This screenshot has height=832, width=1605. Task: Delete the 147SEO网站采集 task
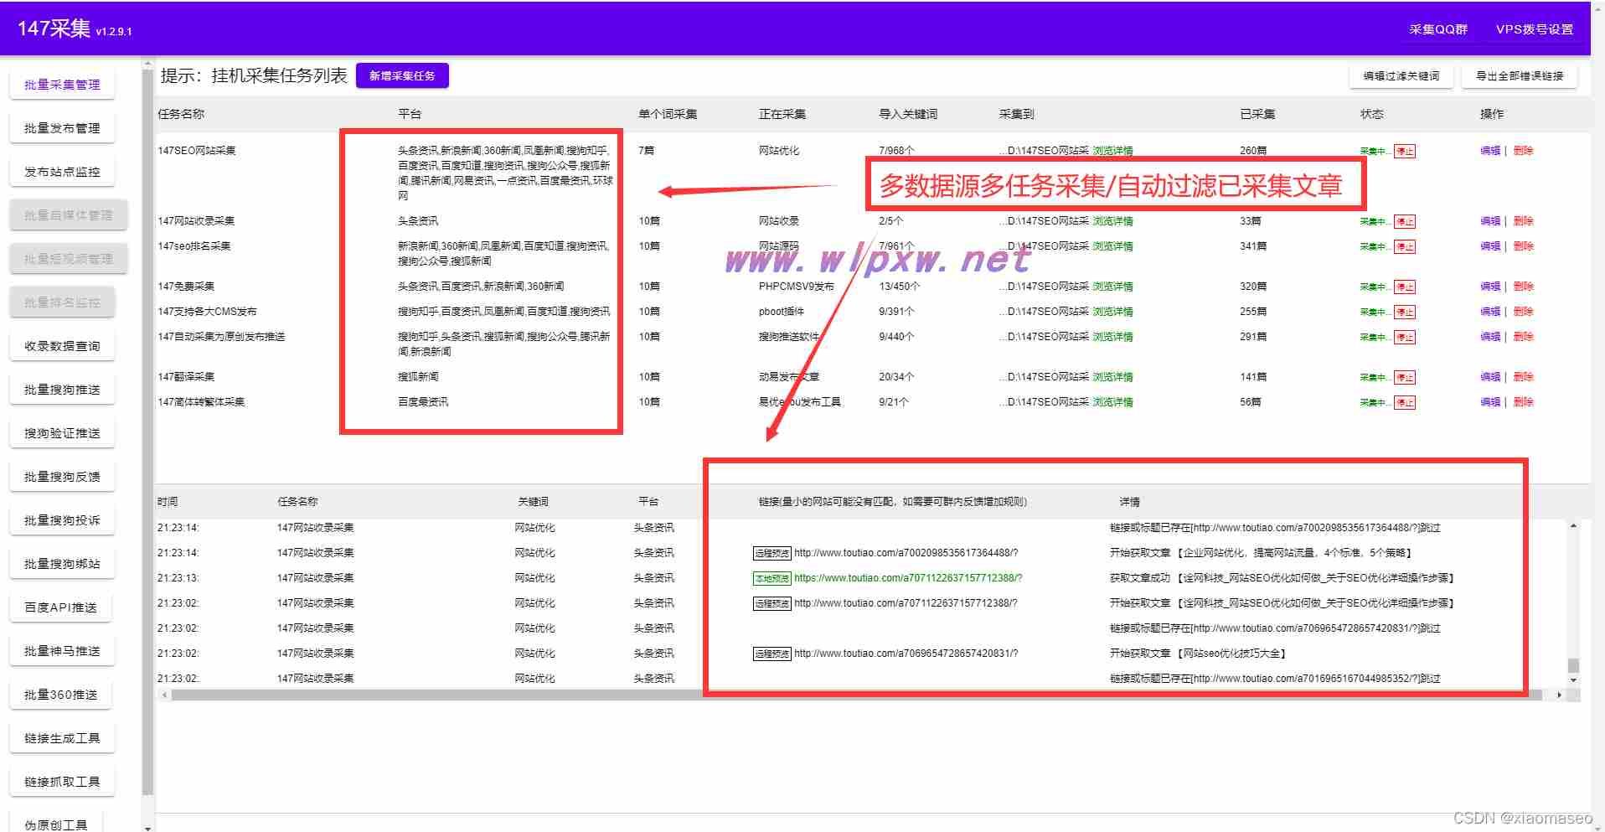pos(1523,151)
